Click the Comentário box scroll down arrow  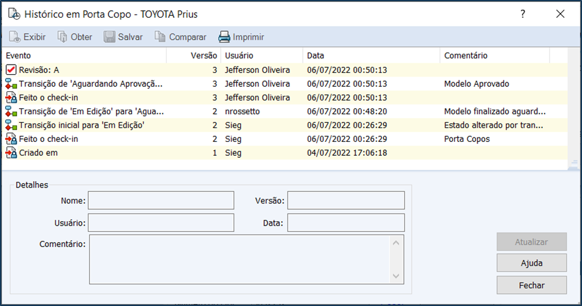point(396,276)
